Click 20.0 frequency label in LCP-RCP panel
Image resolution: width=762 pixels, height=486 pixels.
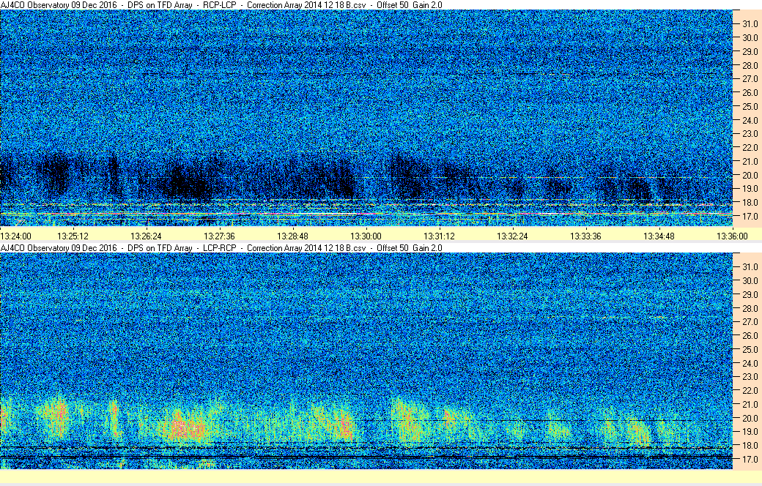click(750, 418)
